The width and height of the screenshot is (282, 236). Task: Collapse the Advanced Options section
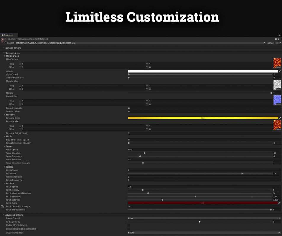coord(4,215)
